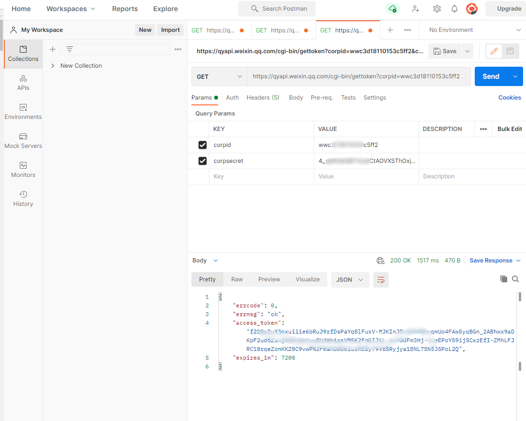Viewport: 526px width, 421px height.
Task: Click the Save request button
Action: (x=445, y=51)
